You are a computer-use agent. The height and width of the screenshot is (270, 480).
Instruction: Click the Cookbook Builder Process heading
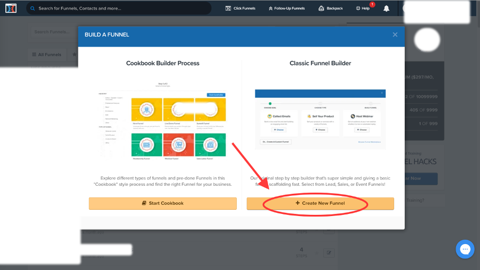pos(163,64)
